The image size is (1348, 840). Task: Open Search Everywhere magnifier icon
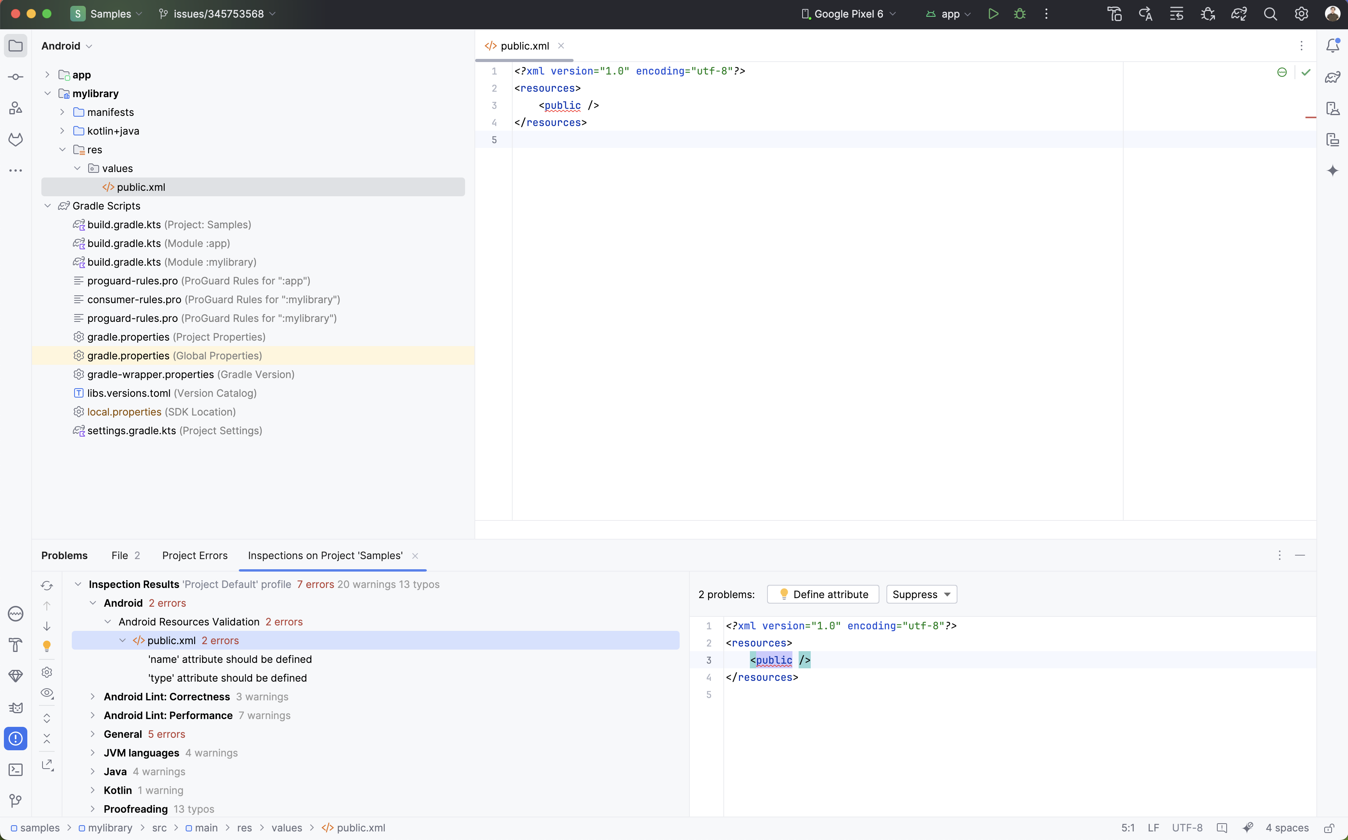pyautogui.click(x=1270, y=14)
